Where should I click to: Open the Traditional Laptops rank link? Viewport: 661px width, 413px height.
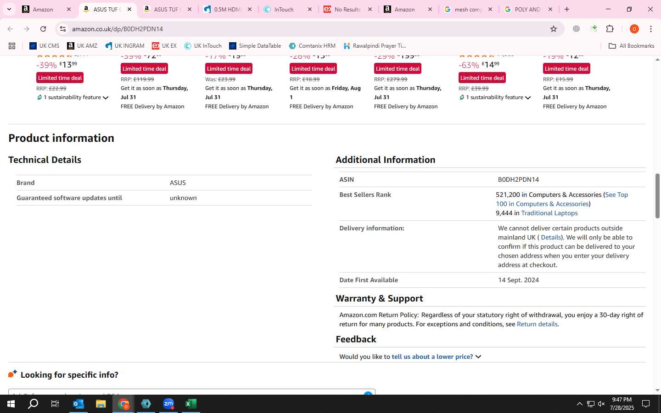coord(549,213)
